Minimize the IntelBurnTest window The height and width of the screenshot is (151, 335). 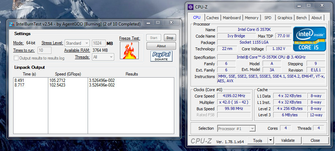[148, 23]
